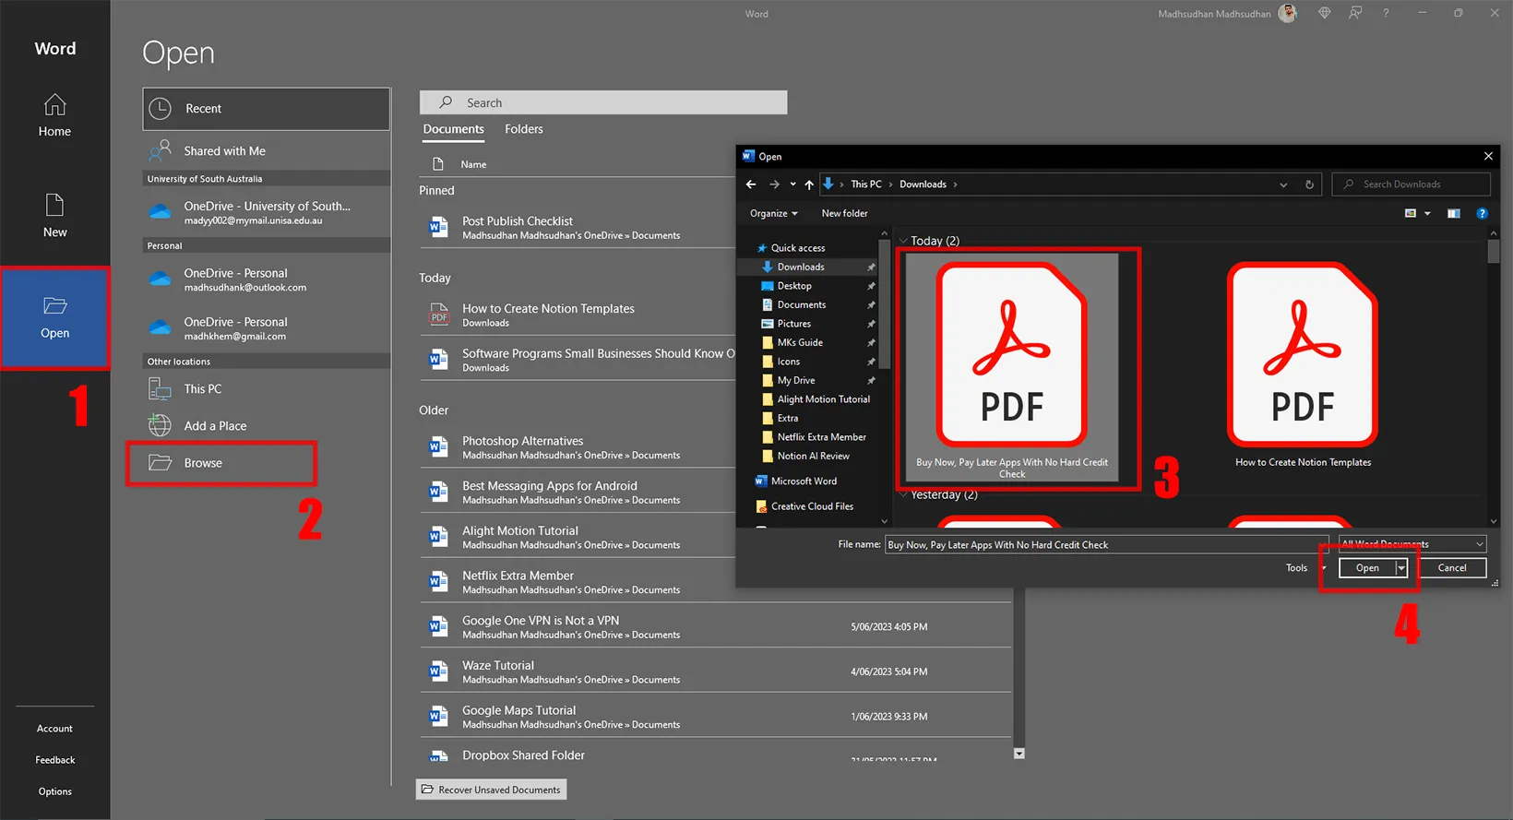
Task: Sort the list by Name column
Action: (x=473, y=164)
